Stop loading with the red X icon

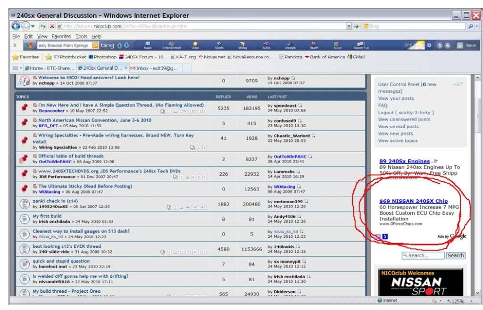point(52,26)
